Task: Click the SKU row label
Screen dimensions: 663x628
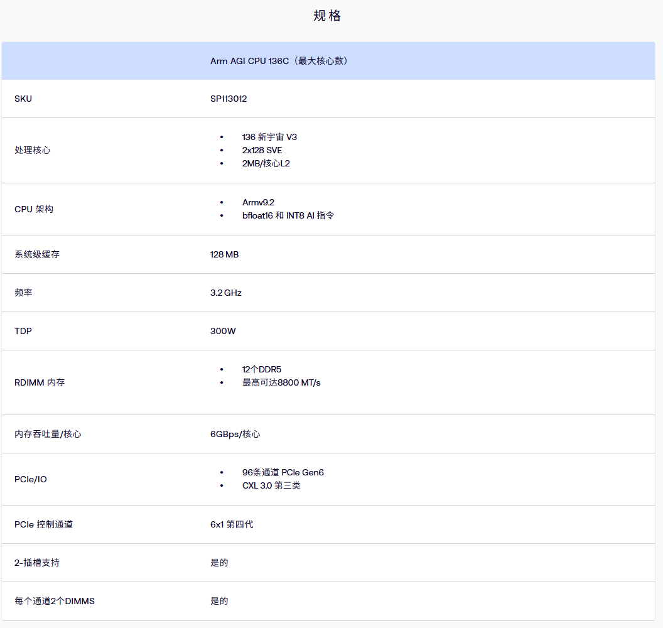Action: [x=23, y=99]
